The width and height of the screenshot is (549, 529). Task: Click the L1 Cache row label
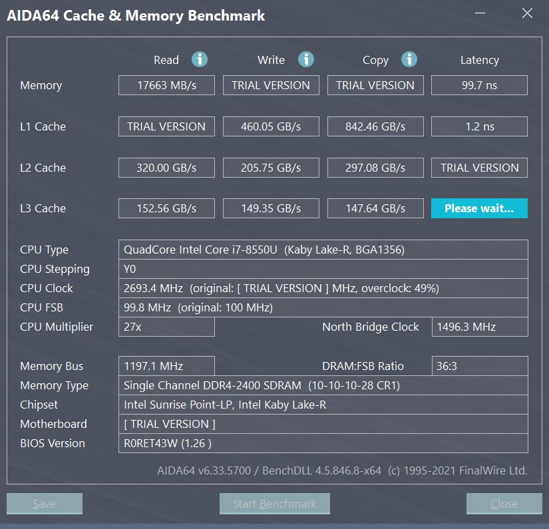tap(43, 126)
